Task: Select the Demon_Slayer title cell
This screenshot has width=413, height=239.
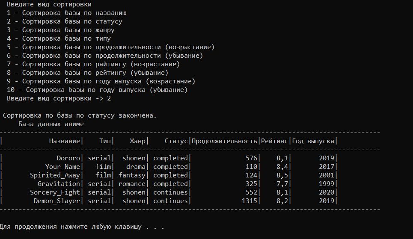Action: click(56, 201)
